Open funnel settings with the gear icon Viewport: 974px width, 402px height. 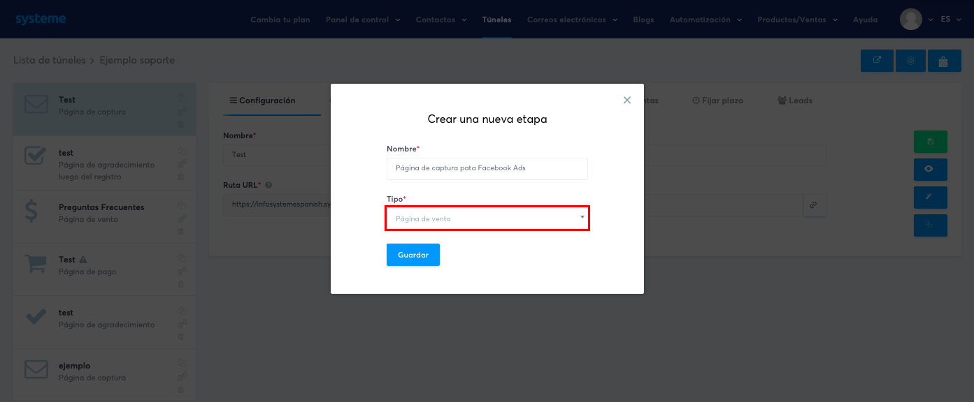tap(910, 61)
